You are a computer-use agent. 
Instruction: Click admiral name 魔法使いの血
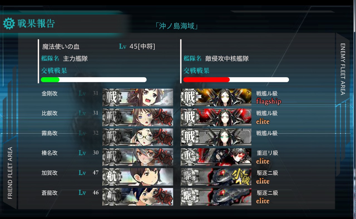[61, 47]
